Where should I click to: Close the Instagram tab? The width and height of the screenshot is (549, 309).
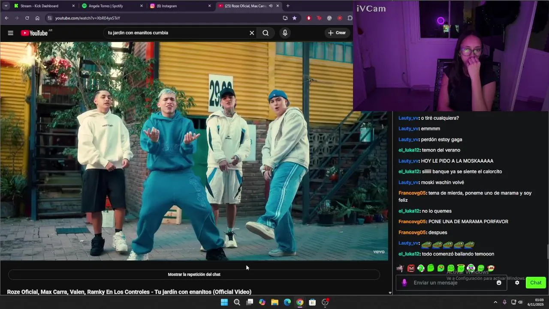tap(209, 6)
